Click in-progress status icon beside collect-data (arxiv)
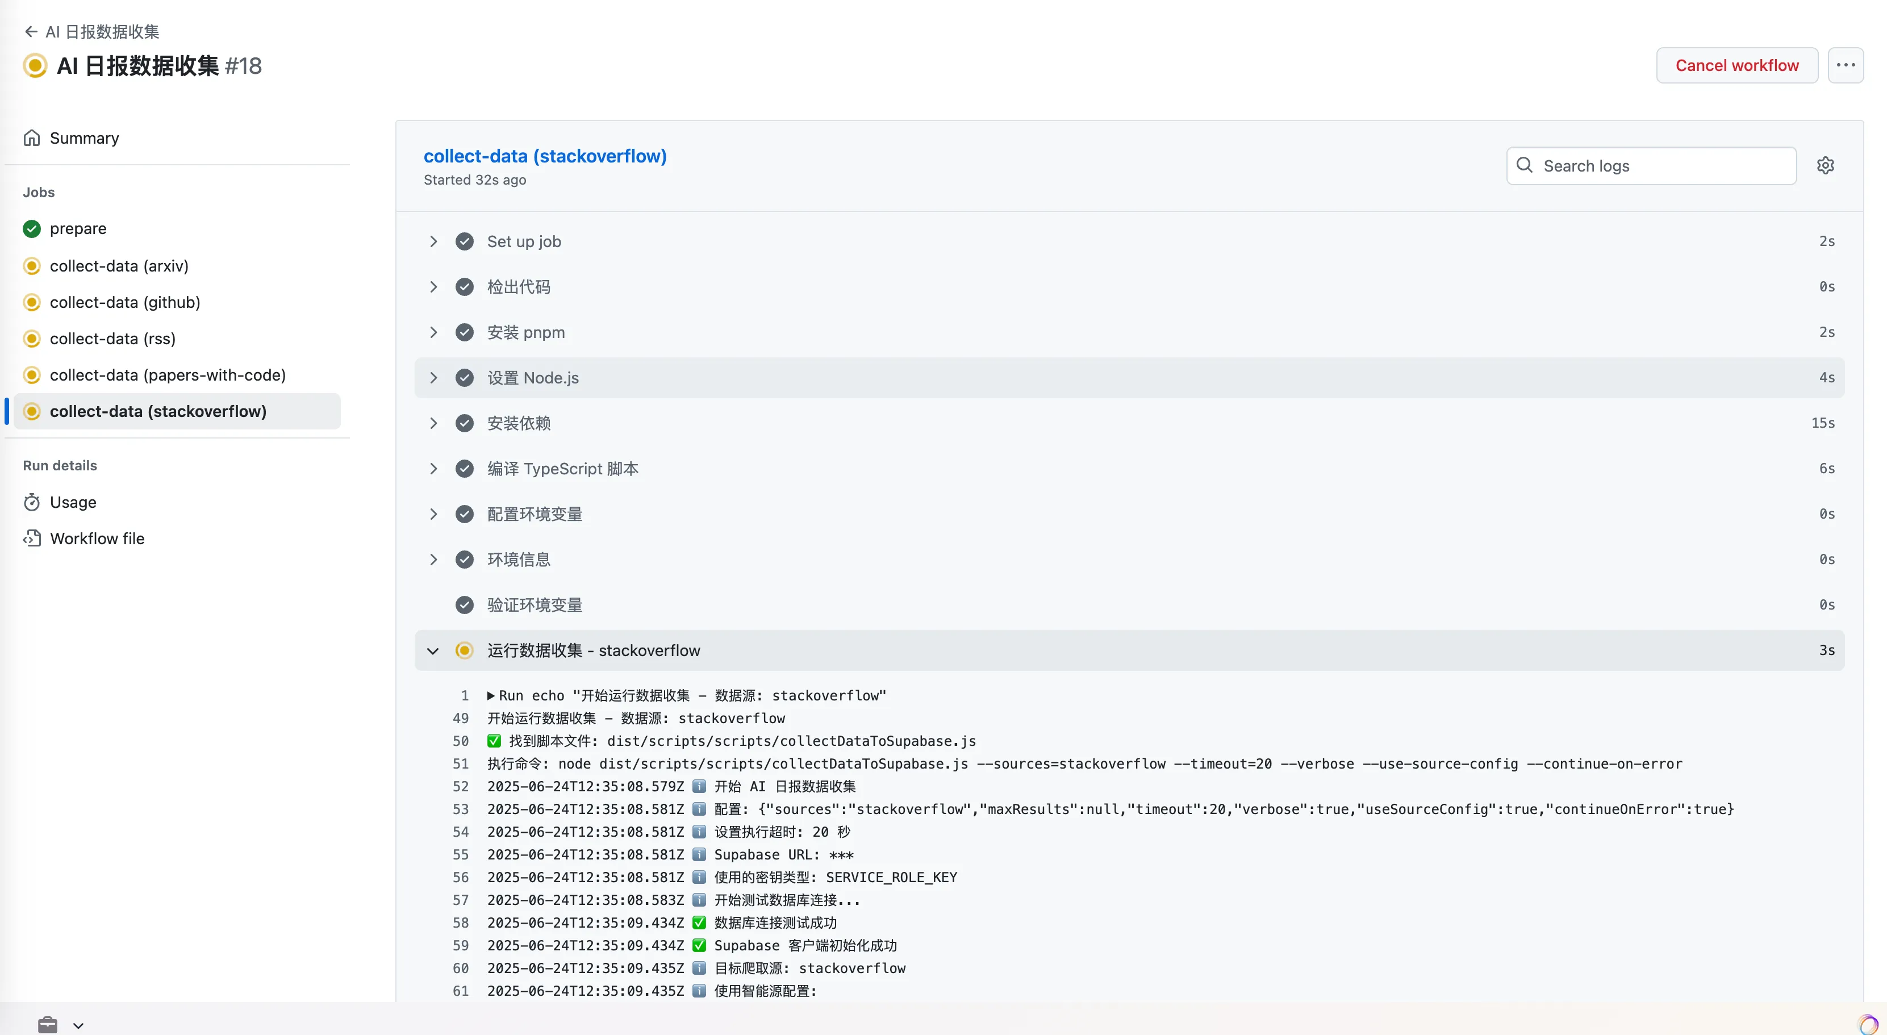The height and width of the screenshot is (1035, 1887). 31,265
